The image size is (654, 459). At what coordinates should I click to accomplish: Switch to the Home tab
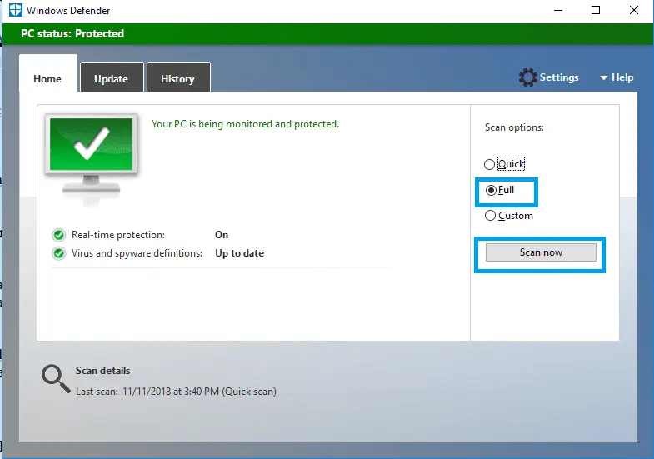[x=47, y=79]
